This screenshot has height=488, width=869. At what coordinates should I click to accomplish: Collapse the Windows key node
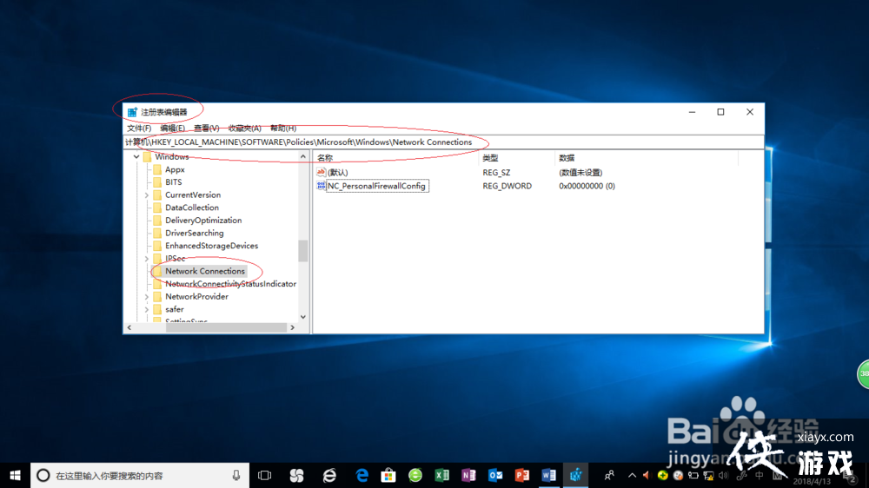tap(136, 157)
